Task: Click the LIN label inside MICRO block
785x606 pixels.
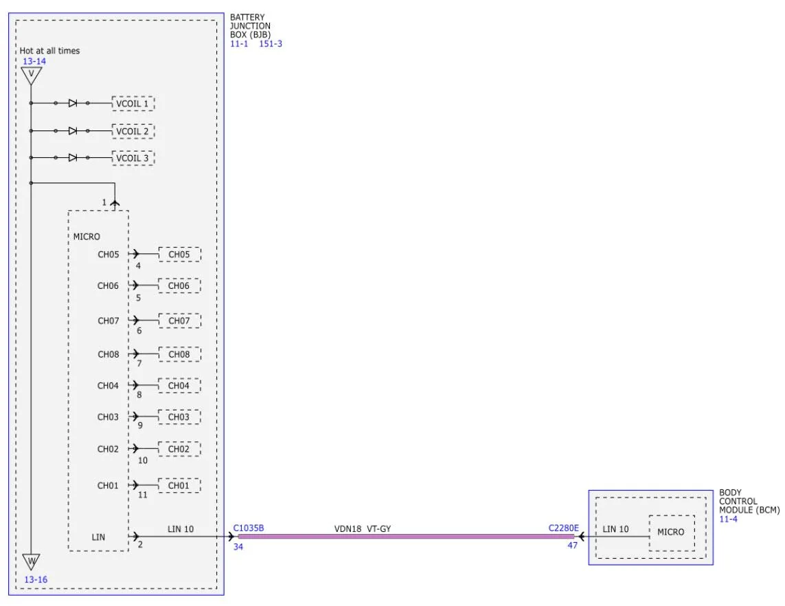Action: tap(98, 537)
